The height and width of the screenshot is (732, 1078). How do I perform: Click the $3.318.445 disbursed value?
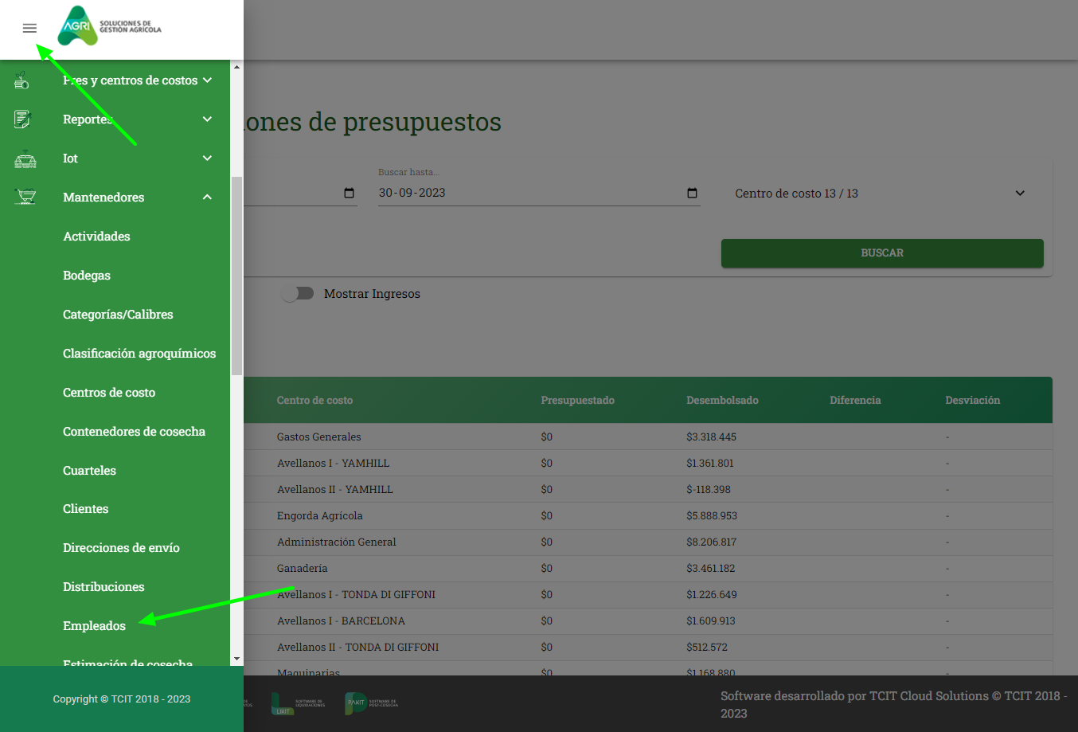711,437
